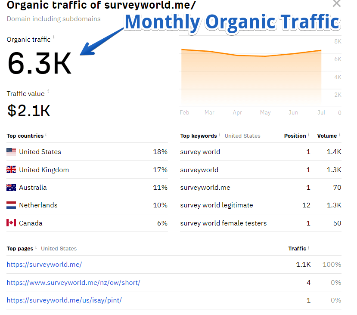
Task: Click 'United States' label beside Top pages
Action: pos(59,249)
